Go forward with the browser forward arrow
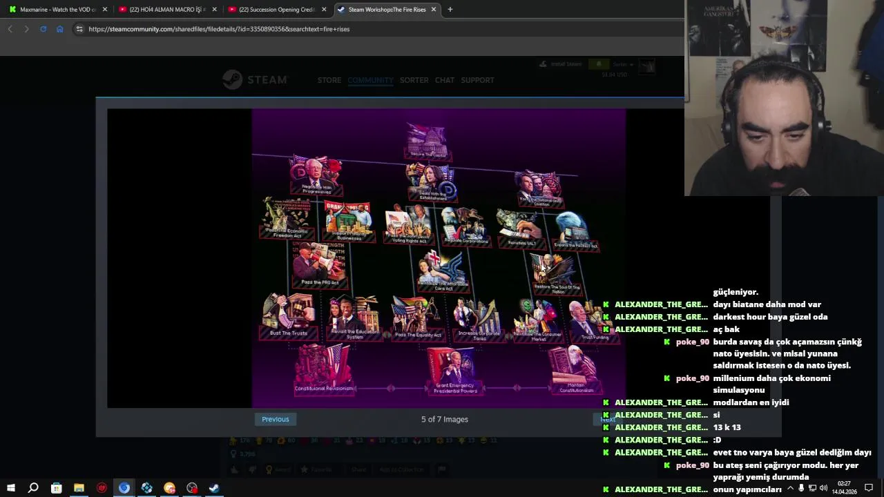 point(26,29)
